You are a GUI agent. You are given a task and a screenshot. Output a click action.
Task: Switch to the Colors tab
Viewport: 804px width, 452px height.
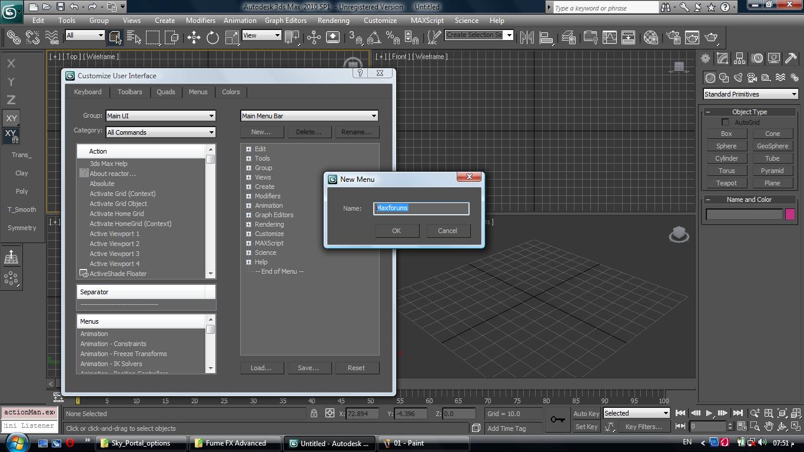coord(231,92)
